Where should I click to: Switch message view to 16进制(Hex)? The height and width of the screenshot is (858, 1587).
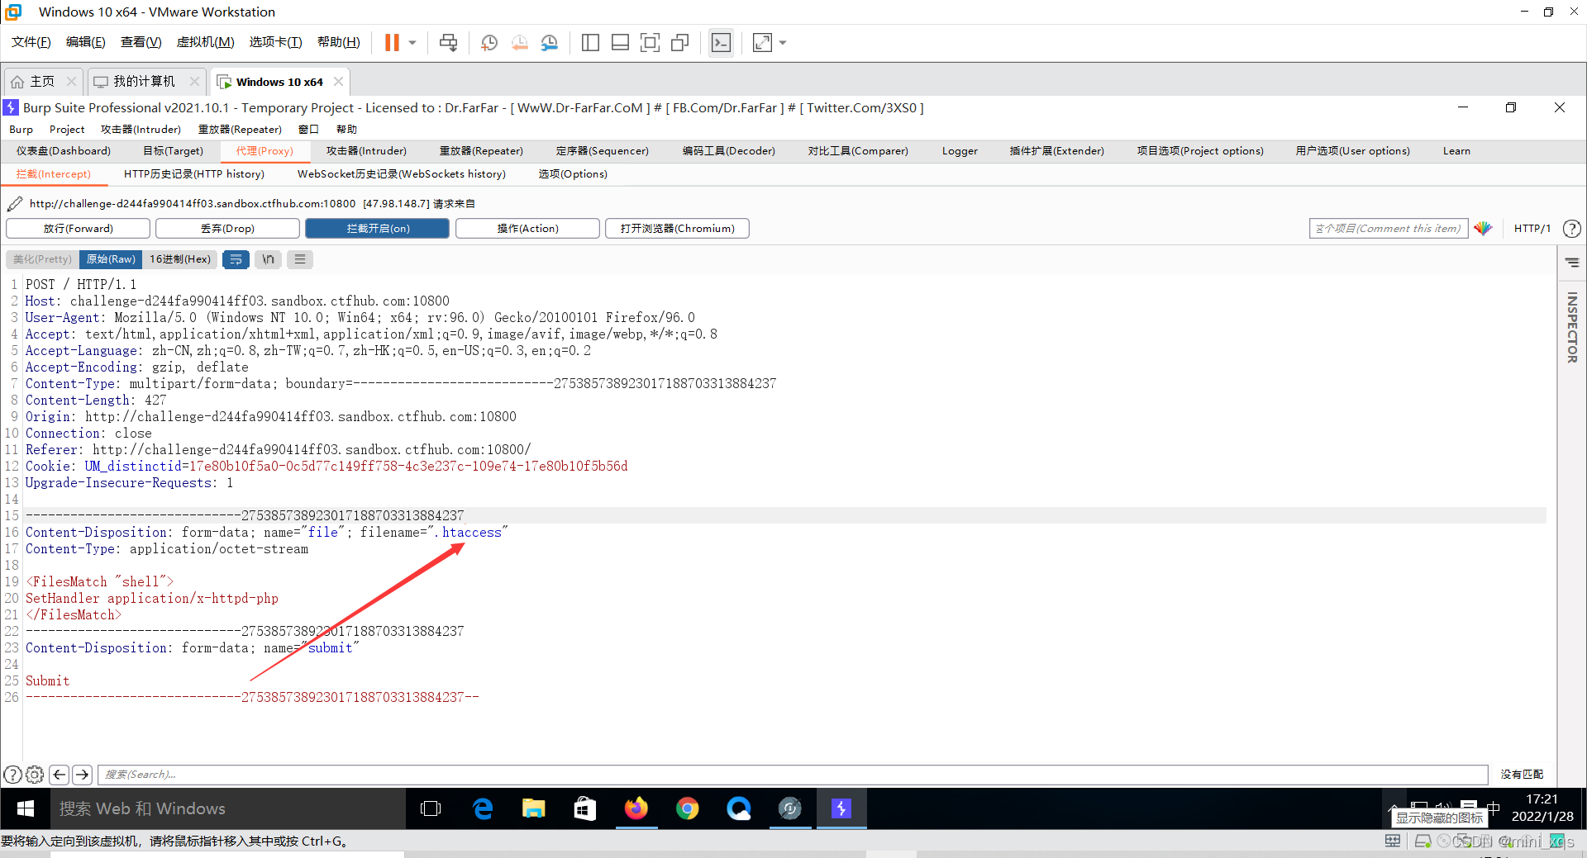180,259
